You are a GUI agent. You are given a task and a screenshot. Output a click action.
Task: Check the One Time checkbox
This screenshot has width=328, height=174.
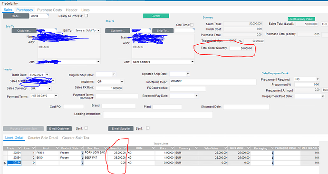[x=192, y=25]
